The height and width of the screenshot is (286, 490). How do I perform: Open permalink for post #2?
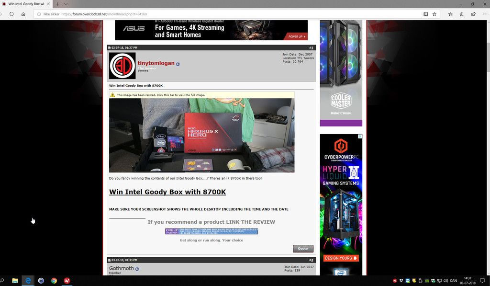click(311, 260)
